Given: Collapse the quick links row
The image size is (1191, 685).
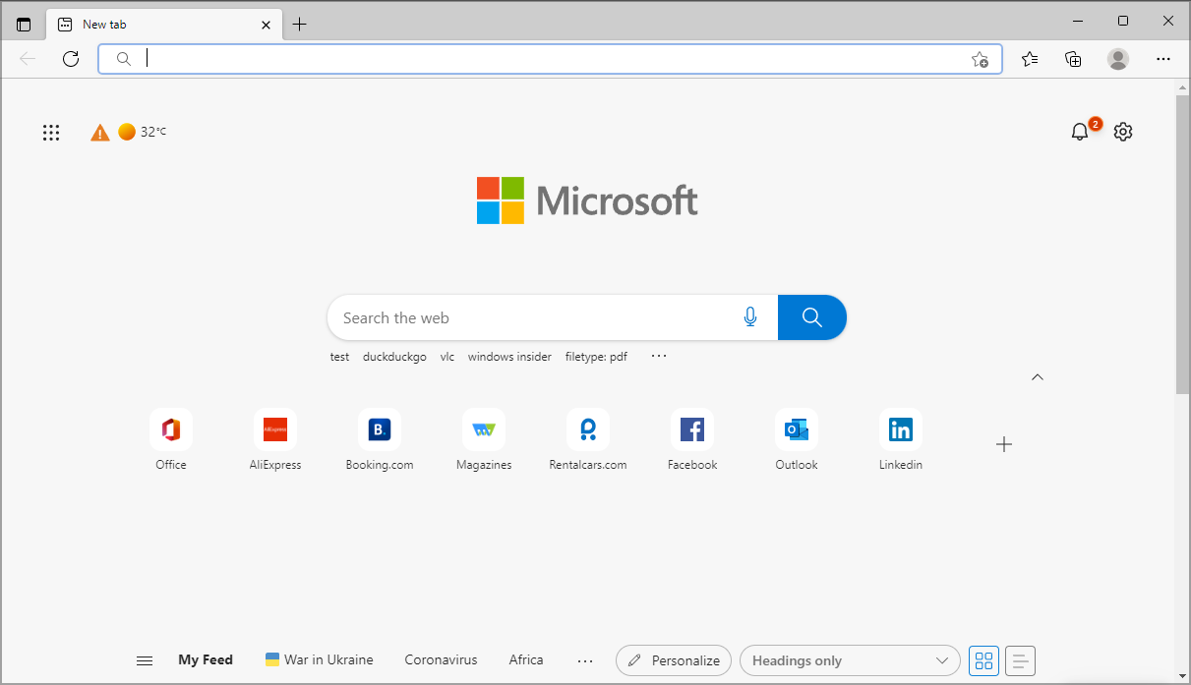Looking at the screenshot, I should coord(1038,377).
